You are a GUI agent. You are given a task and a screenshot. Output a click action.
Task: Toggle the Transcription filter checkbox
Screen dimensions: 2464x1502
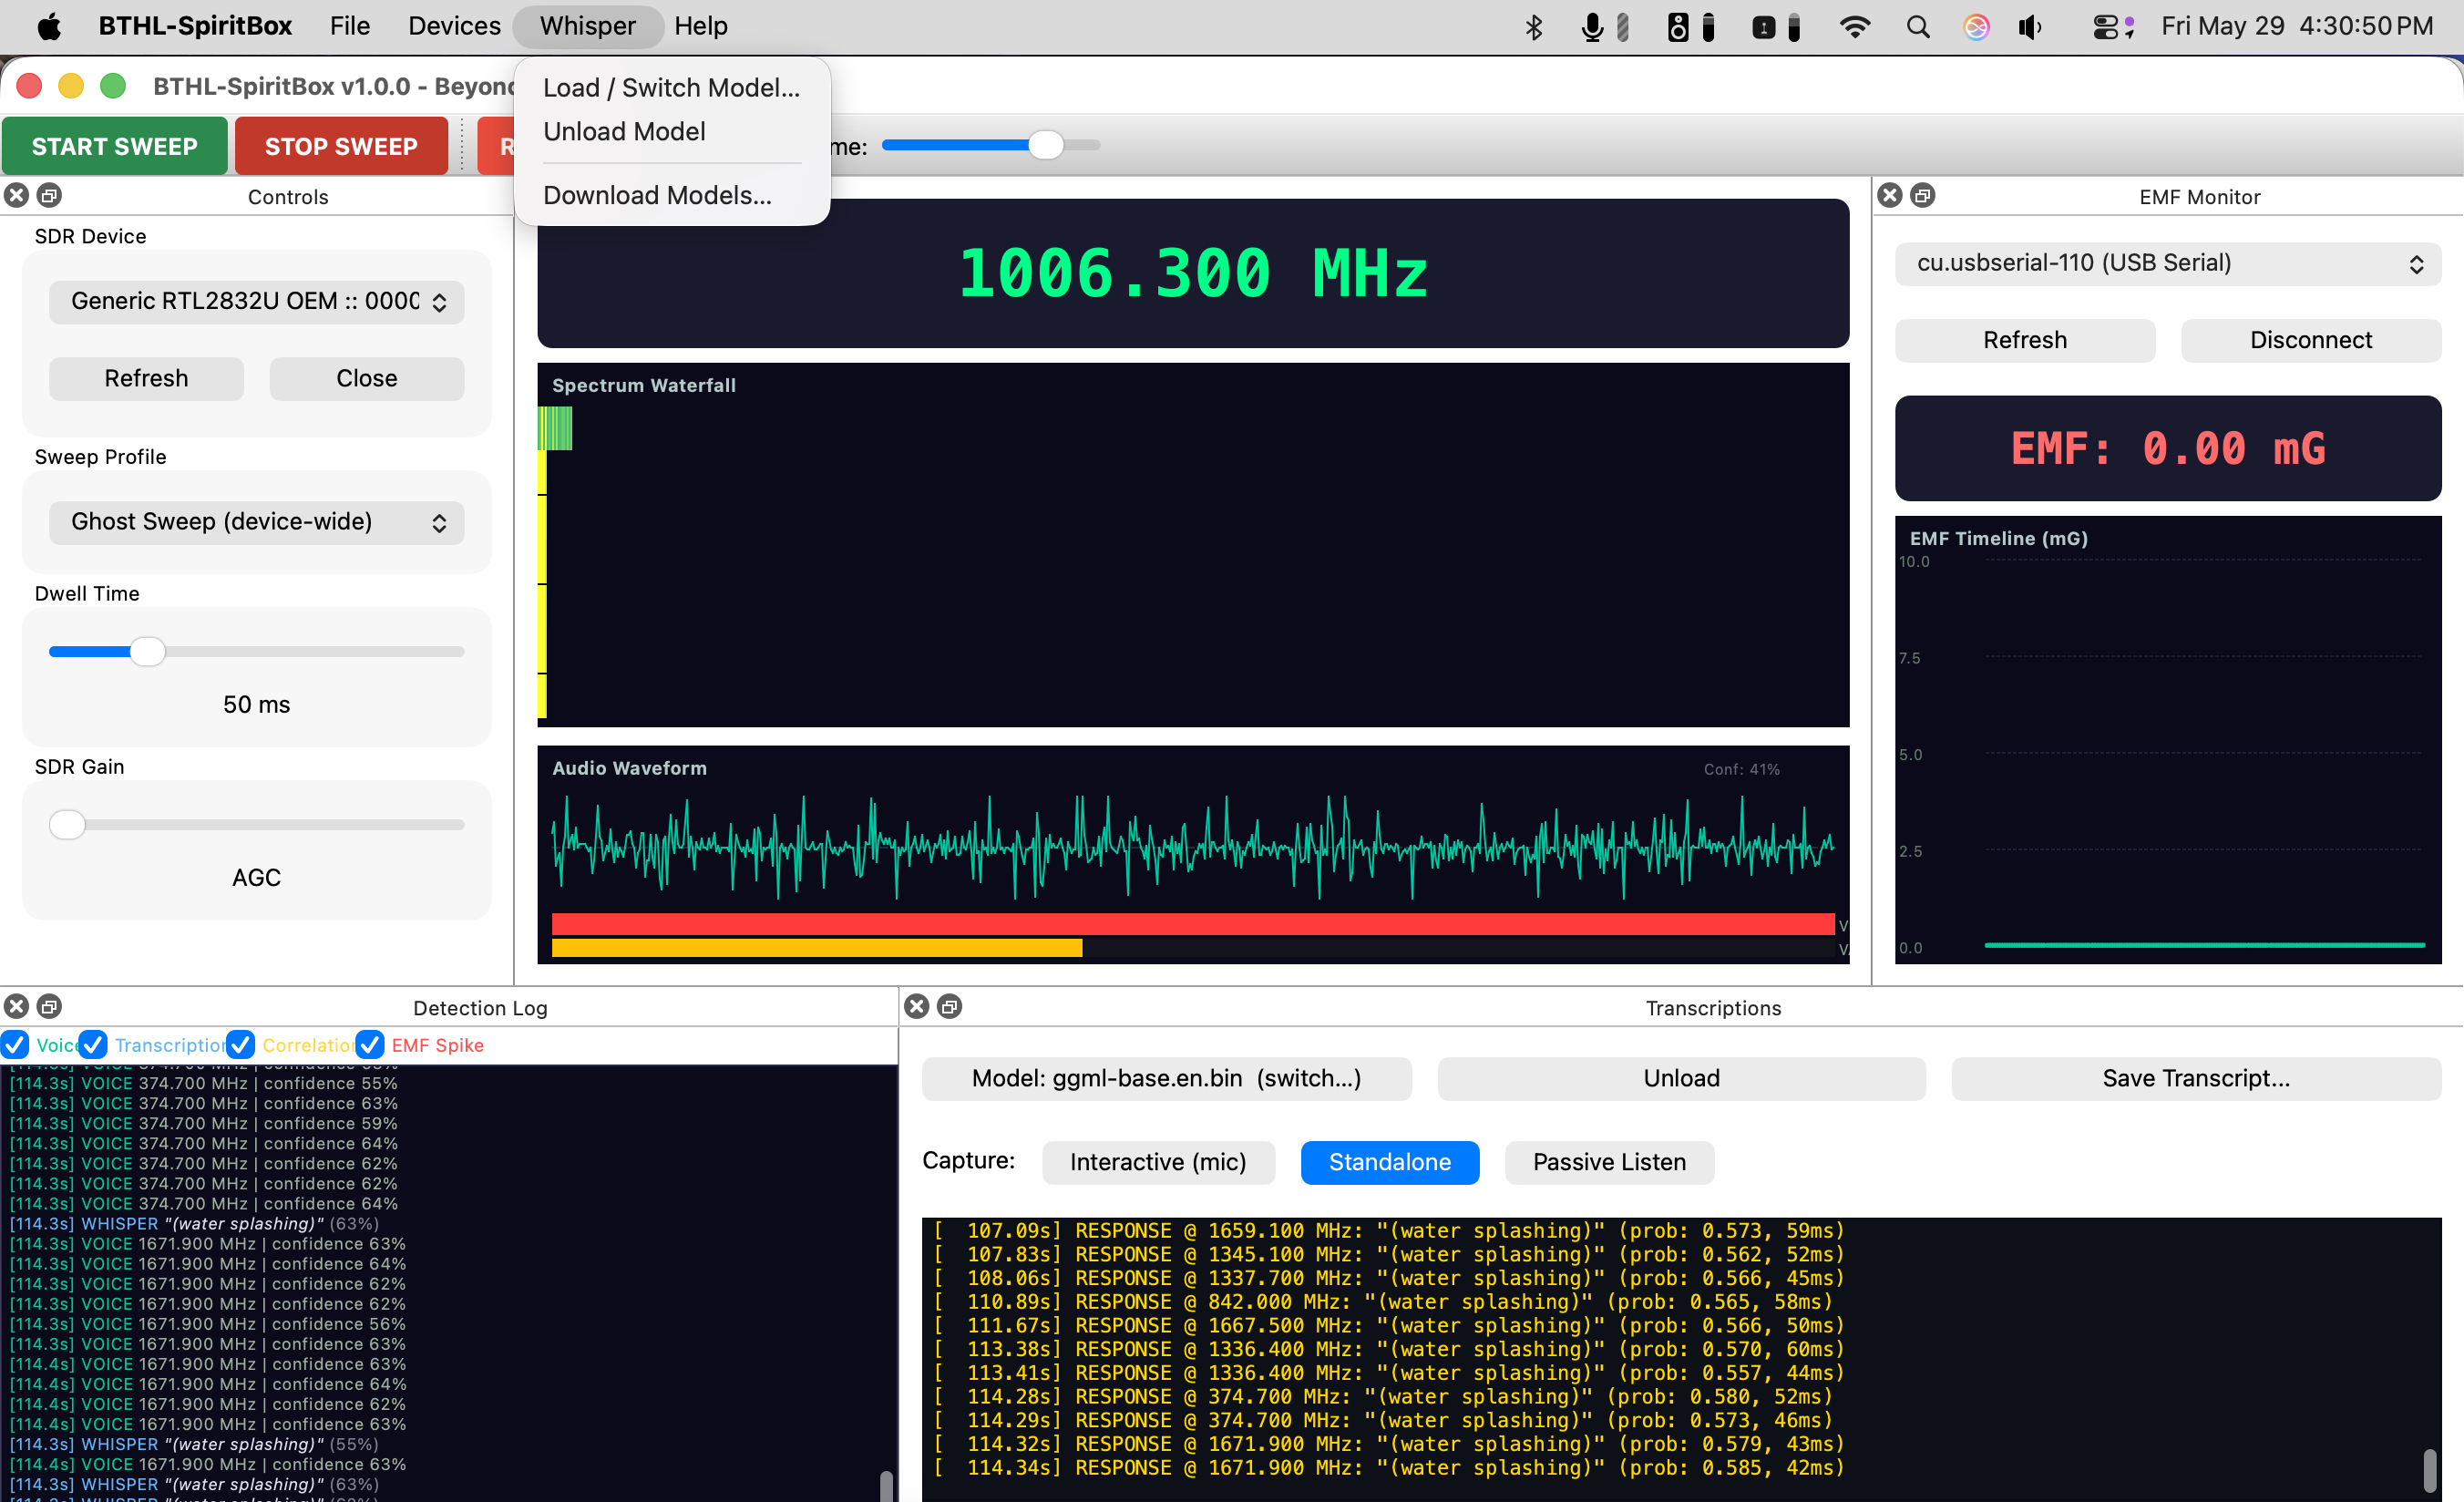pos(93,1044)
